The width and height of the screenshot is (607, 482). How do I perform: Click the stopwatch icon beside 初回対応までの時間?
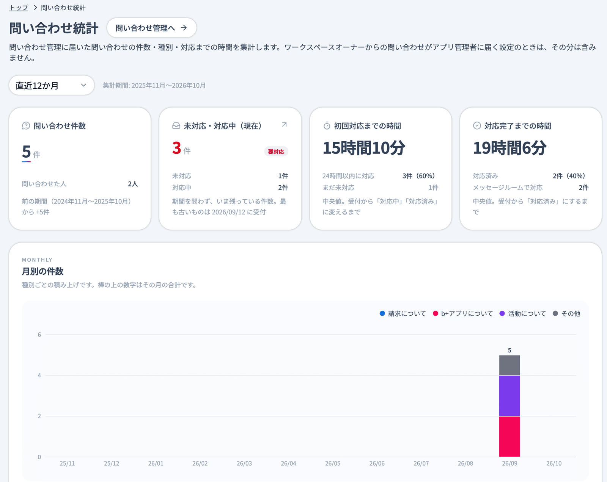(x=327, y=126)
